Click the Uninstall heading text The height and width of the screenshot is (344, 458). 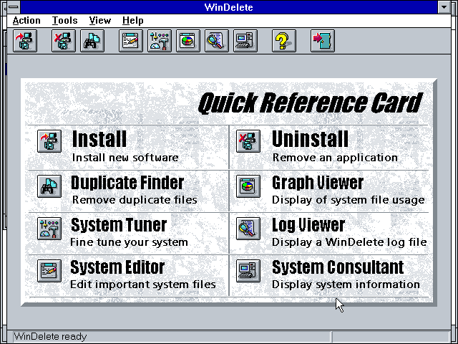pos(310,138)
